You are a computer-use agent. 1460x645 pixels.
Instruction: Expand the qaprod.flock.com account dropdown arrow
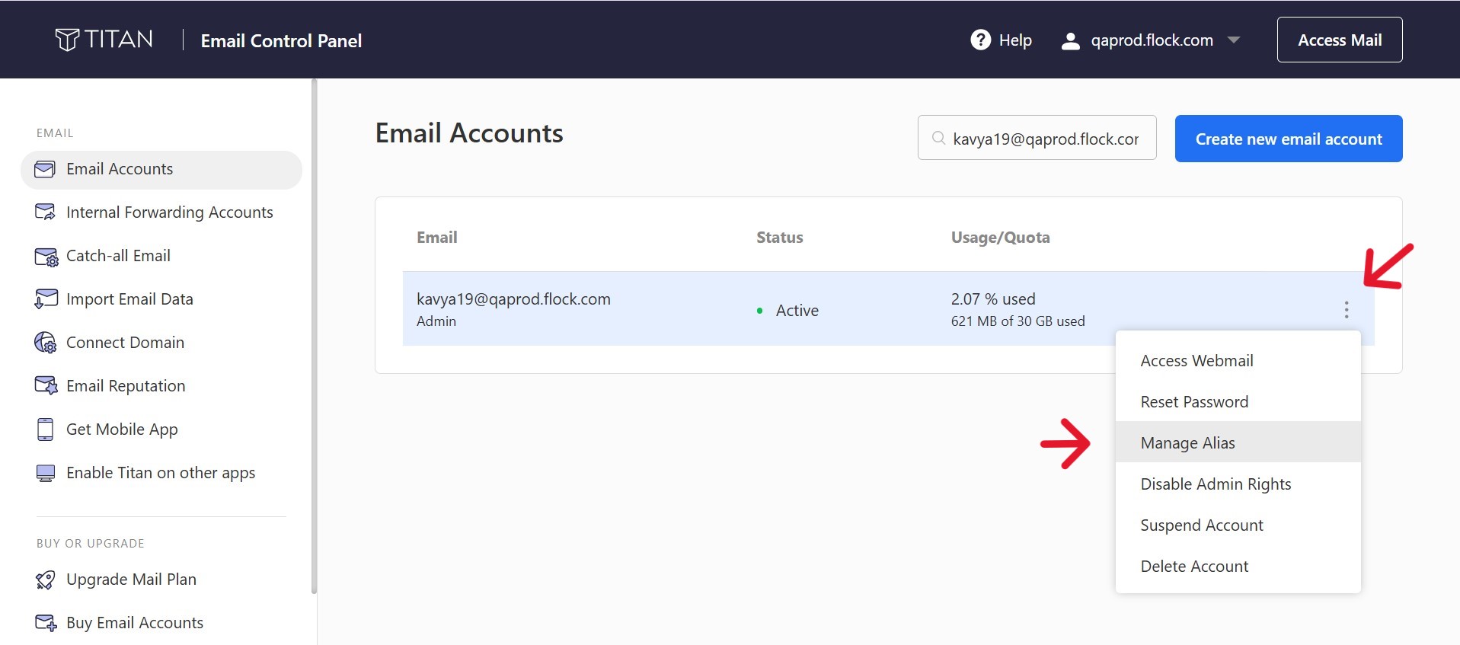pyautogui.click(x=1234, y=40)
